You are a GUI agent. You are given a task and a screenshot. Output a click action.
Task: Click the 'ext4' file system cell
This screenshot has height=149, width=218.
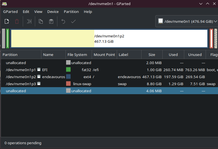87,77
